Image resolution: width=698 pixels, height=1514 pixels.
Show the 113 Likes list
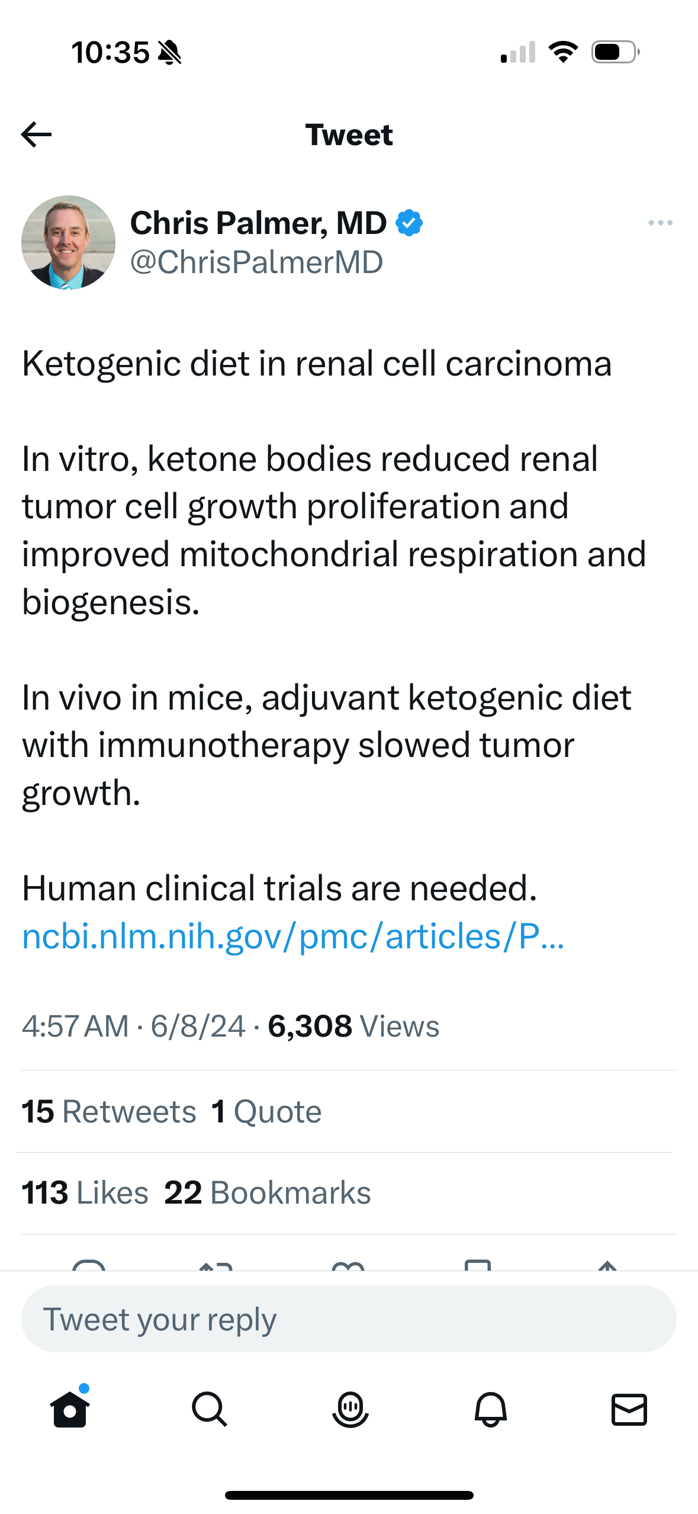click(85, 1192)
